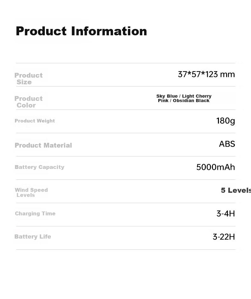The width and height of the screenshot is (251, 299).
Task: Select the Product Weight label
Action: (35, 121)
